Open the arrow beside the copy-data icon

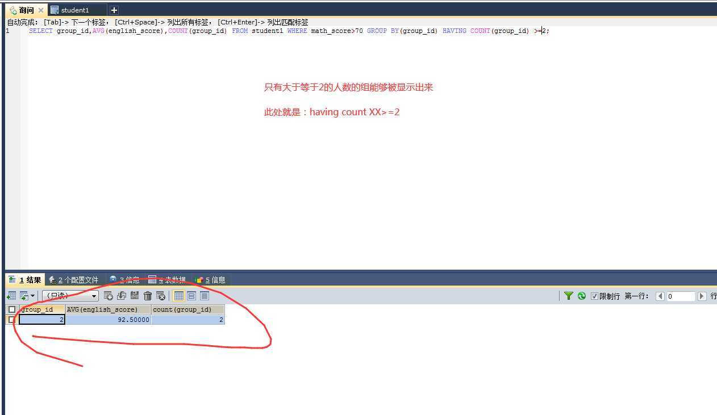coord(33,296)
